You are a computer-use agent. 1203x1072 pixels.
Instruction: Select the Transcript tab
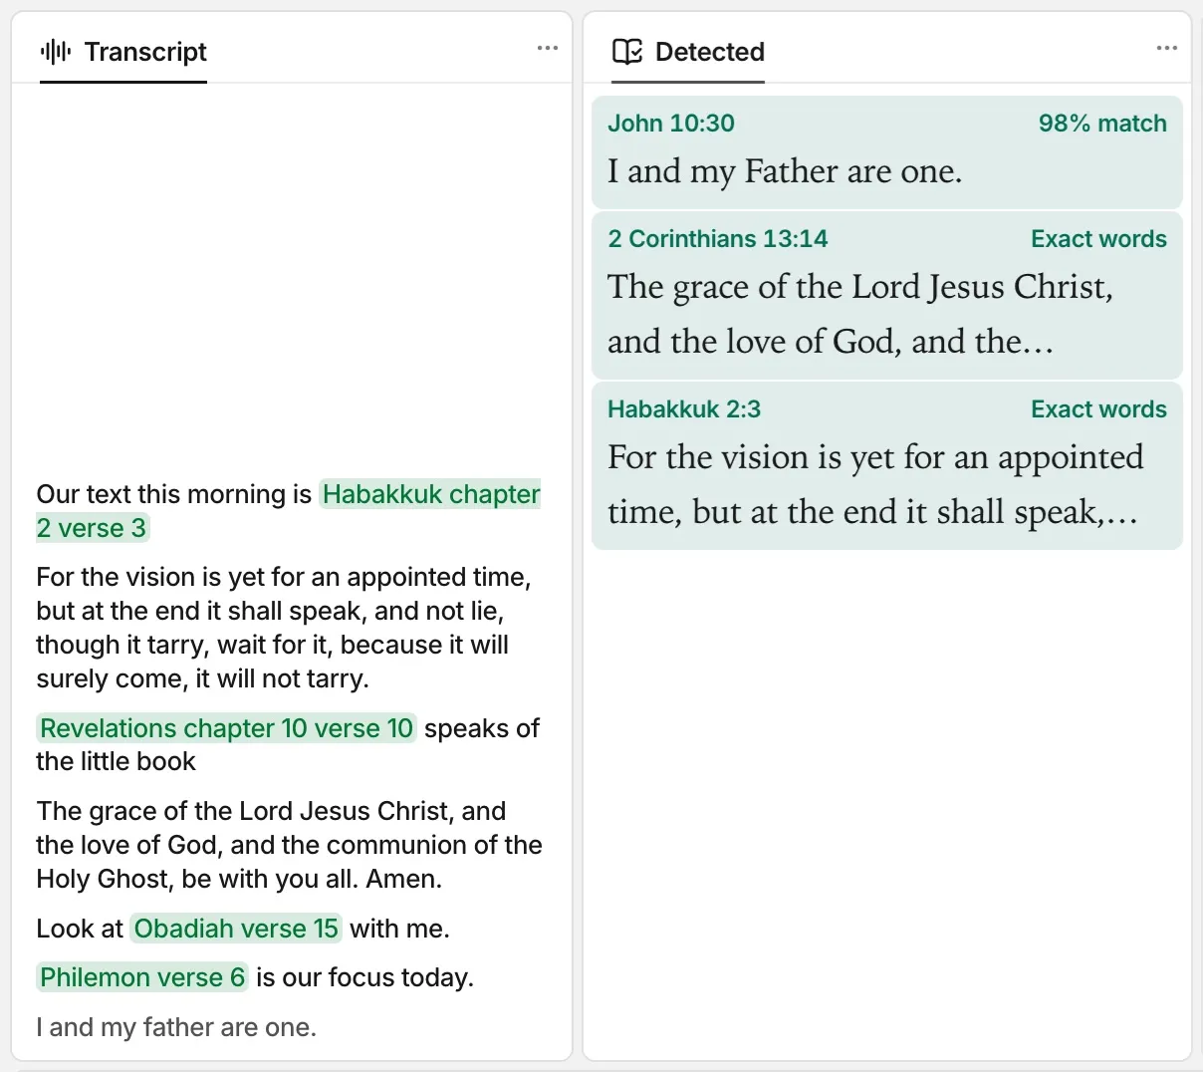point(123,52)
